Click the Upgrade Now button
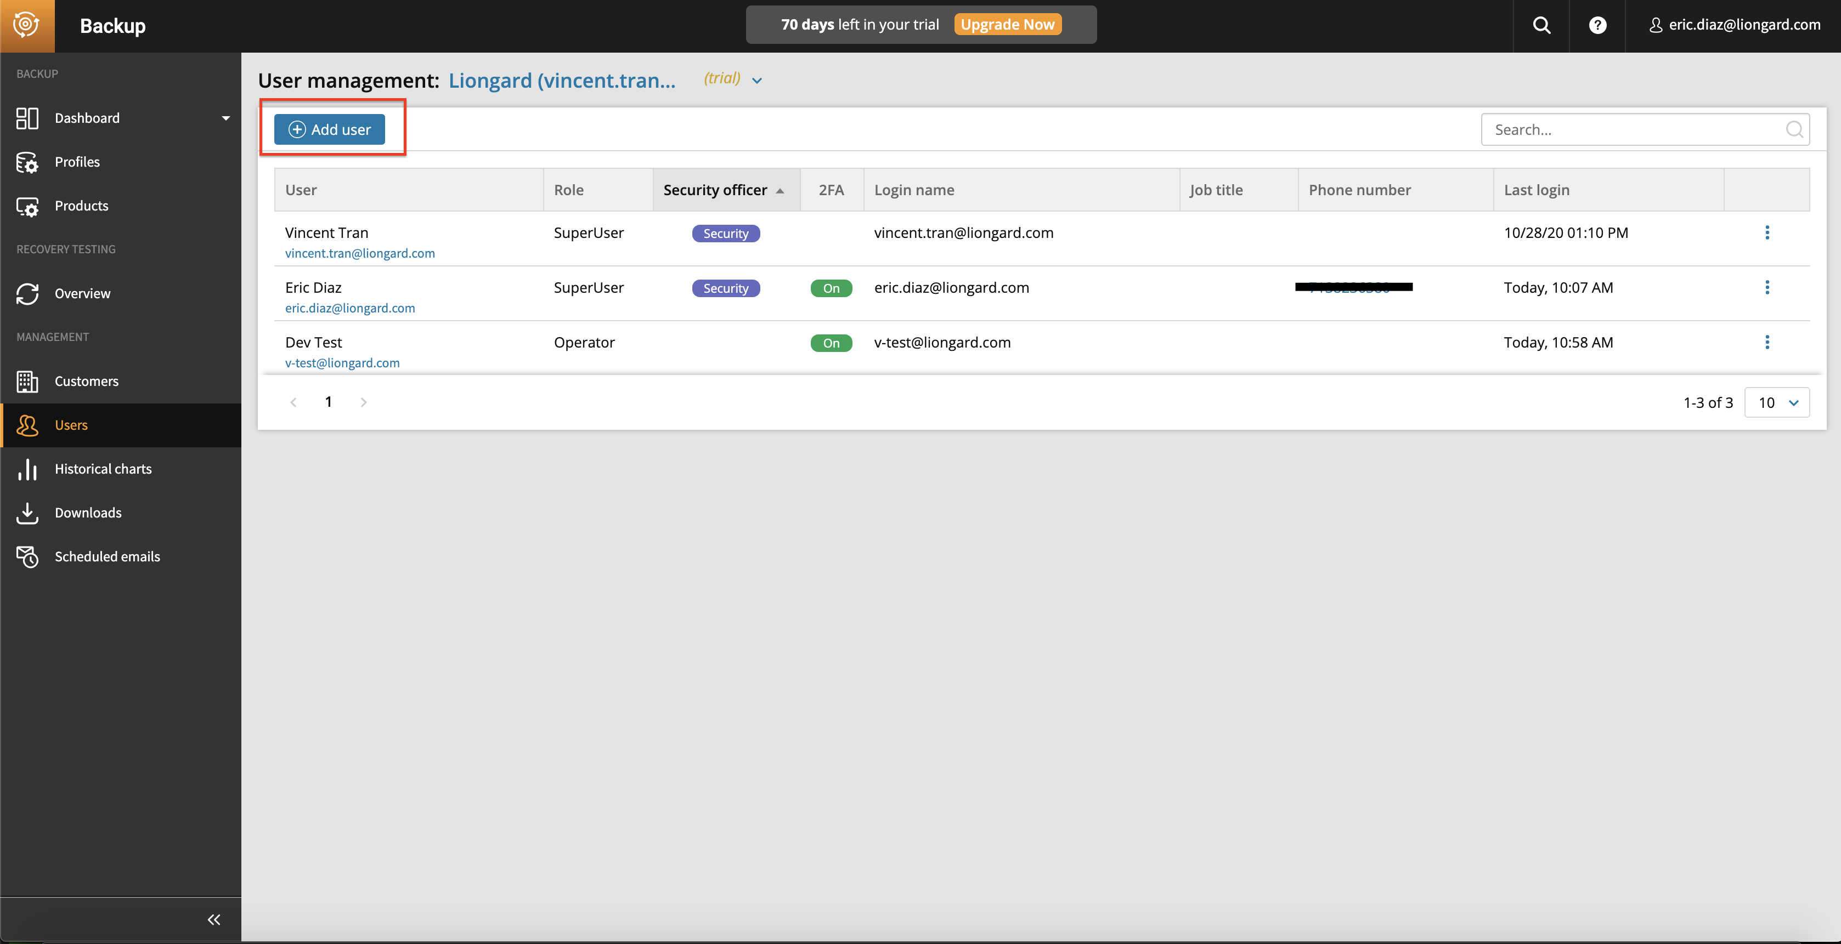1841x944 pixels. pyautogui.click(x=1007, y=25)
